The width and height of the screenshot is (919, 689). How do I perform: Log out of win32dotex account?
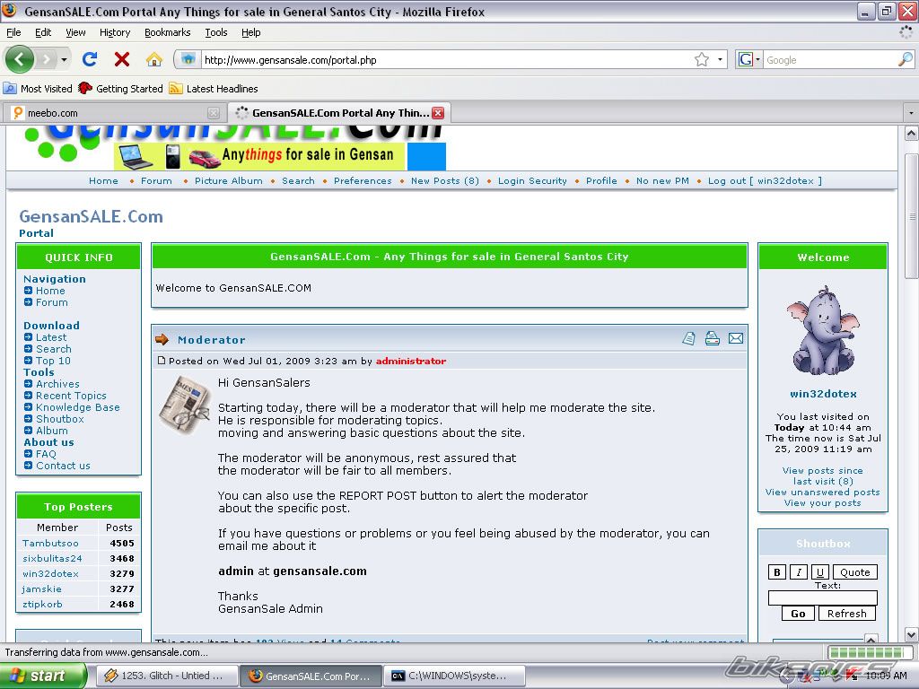[x=765, y=181]
